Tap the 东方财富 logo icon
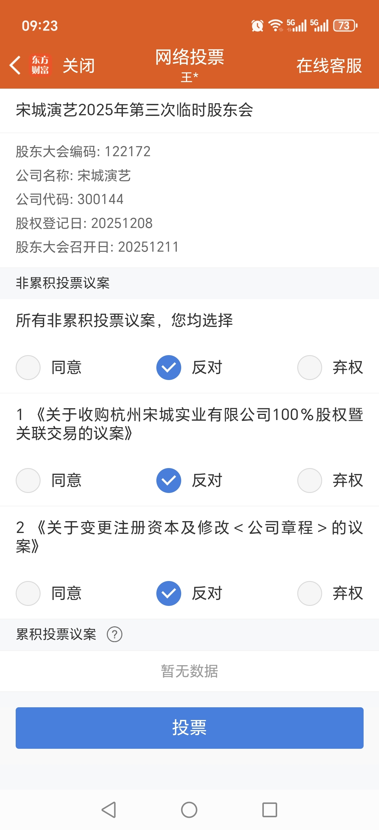This screenshot has height=830, width=379. click(40, 65)
